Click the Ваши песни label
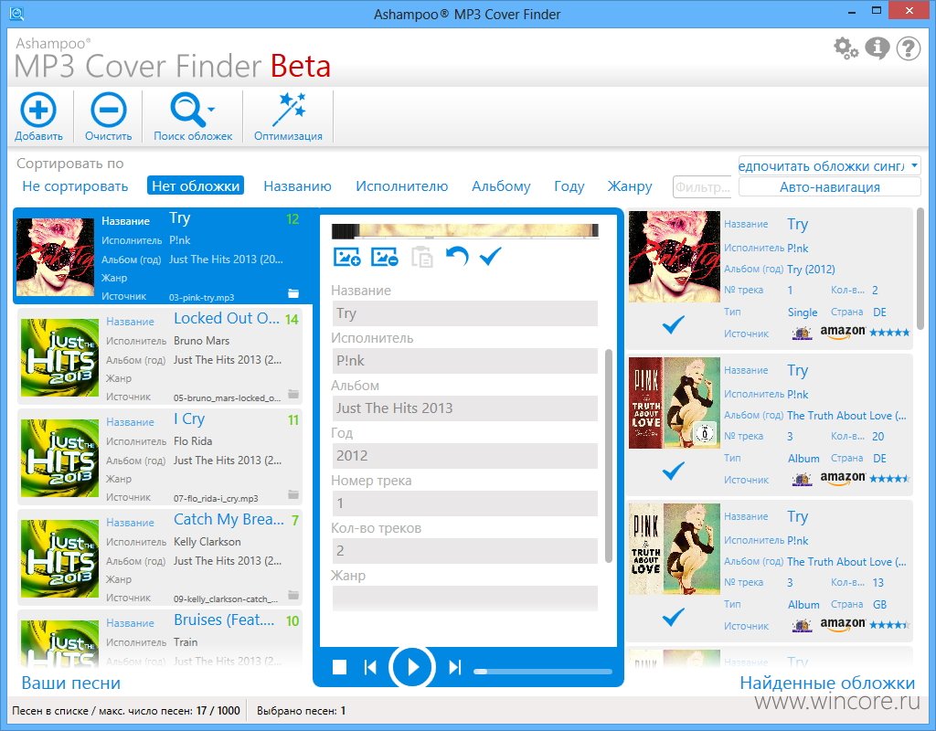The height and width of the screenshot is (731, 936). pyautogui.click(x=71, y=683)
